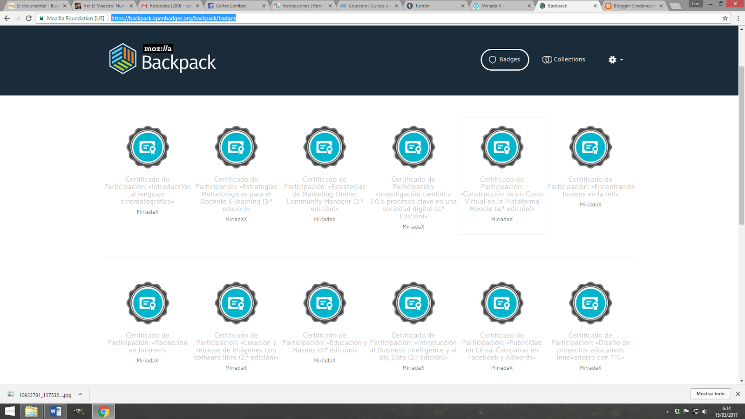Open Microsoft Word from the taskbar
The image size is (745, 419).
pos(55,411)
